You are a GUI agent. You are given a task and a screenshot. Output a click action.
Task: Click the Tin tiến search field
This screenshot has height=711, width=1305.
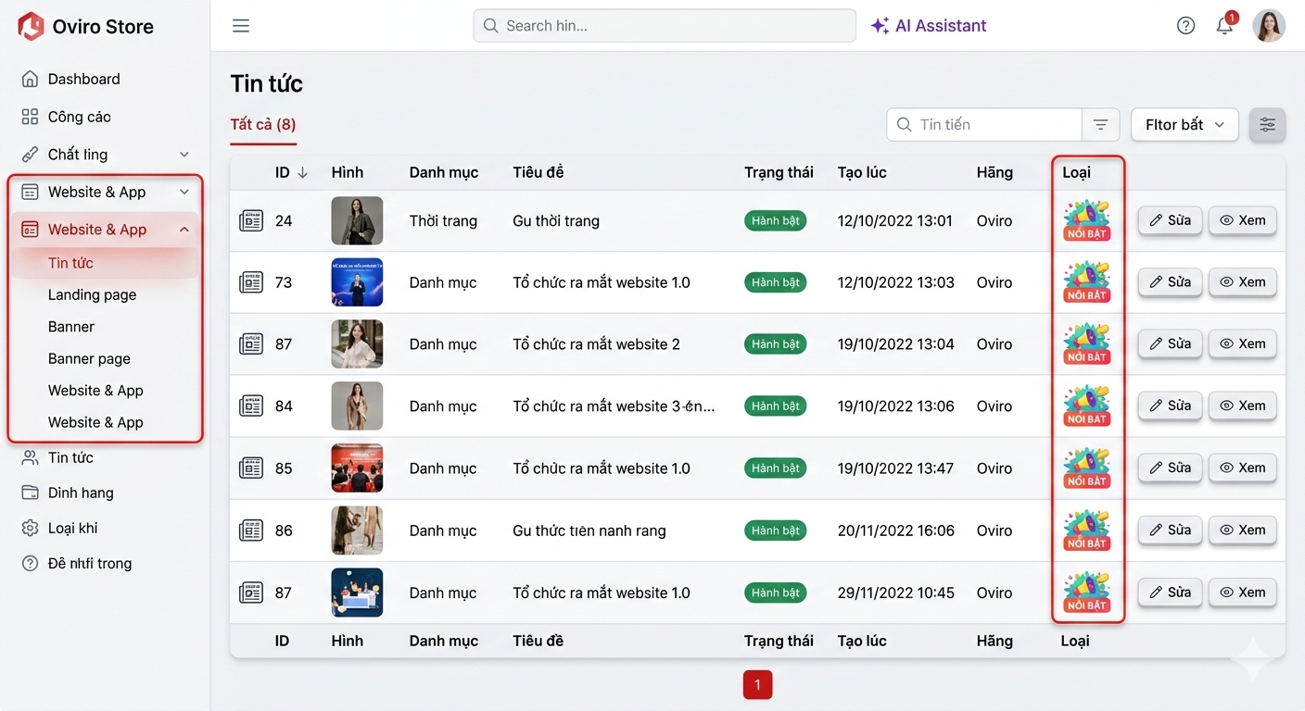click(992, 125)
